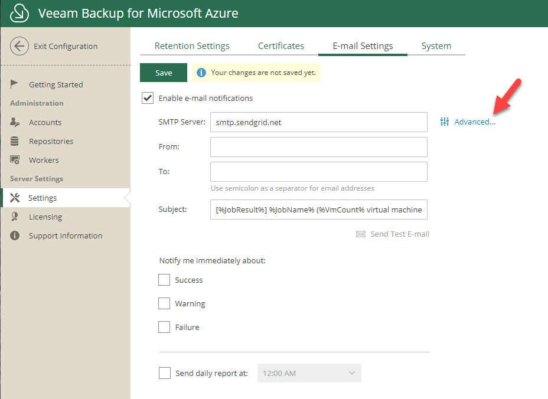
Task: Check the Failure notification checkbox
Action: [x=164, y=327]
